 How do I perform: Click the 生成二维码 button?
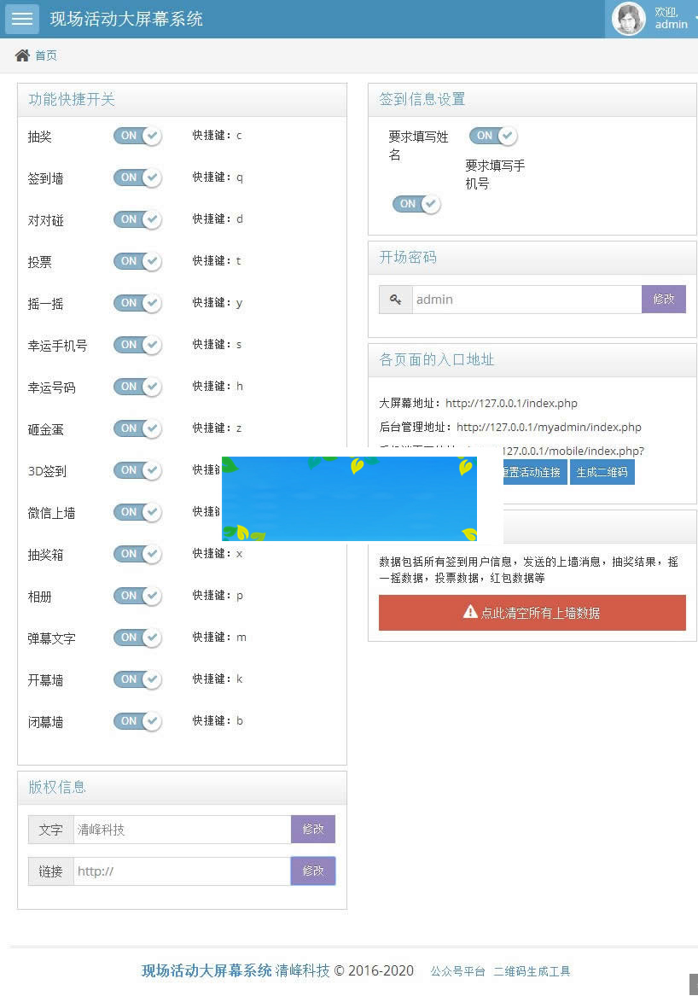pyautogui.click(x=602, y=470)
